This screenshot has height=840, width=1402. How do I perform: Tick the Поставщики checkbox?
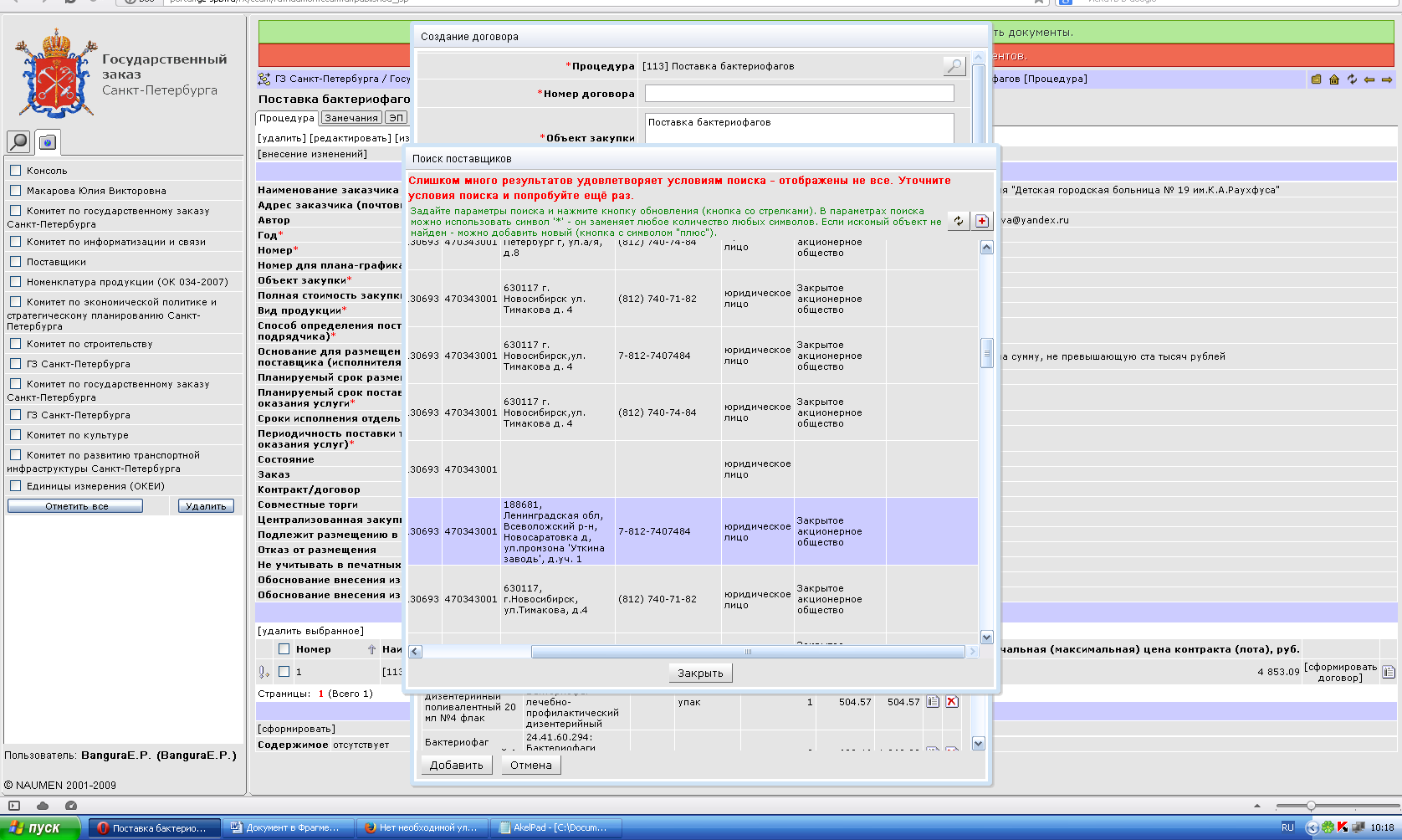click(15, 261)
